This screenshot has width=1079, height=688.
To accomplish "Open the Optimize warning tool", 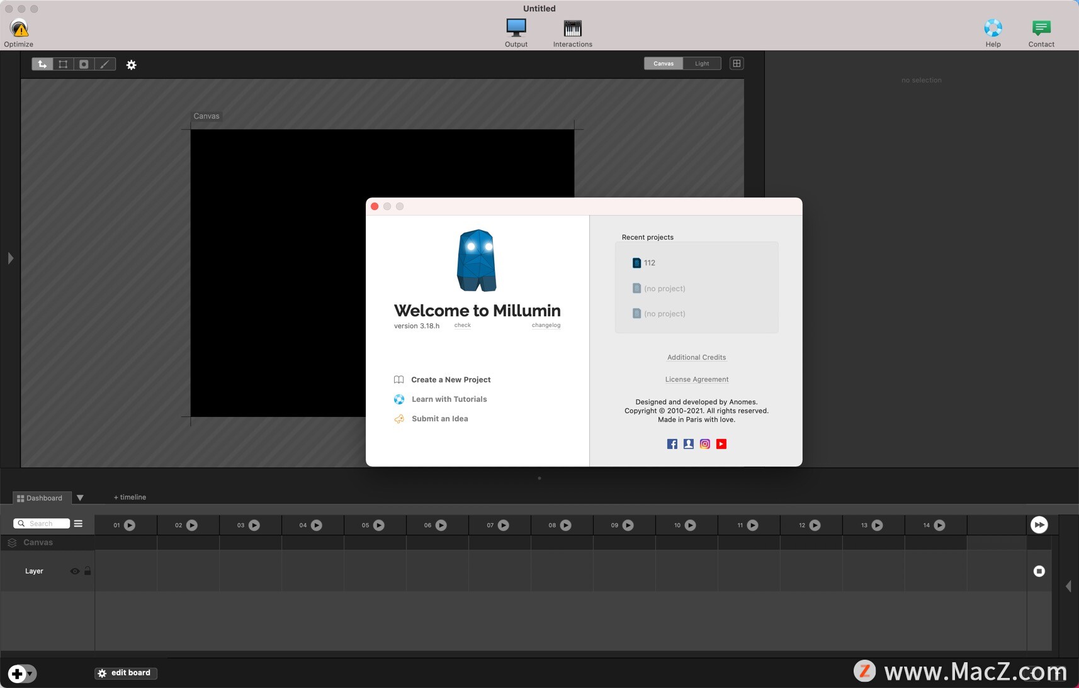I will tap(19, 32).
